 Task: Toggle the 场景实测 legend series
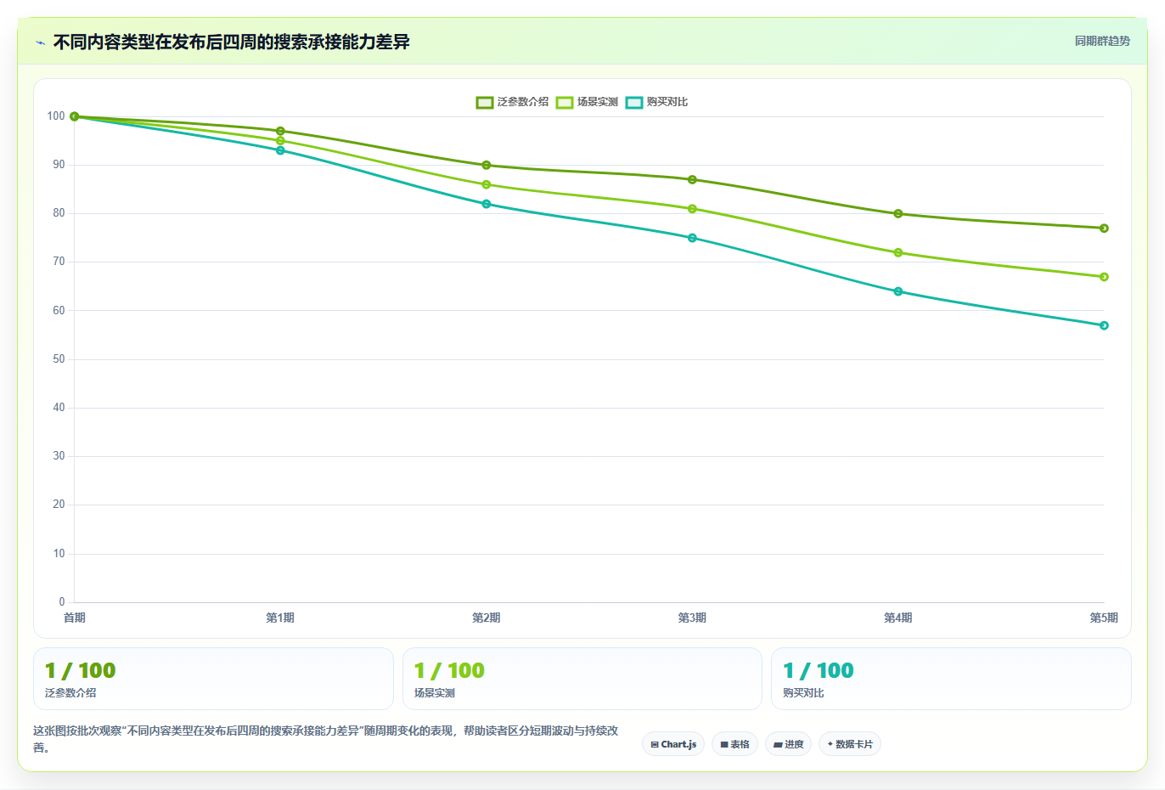point(587,102)
